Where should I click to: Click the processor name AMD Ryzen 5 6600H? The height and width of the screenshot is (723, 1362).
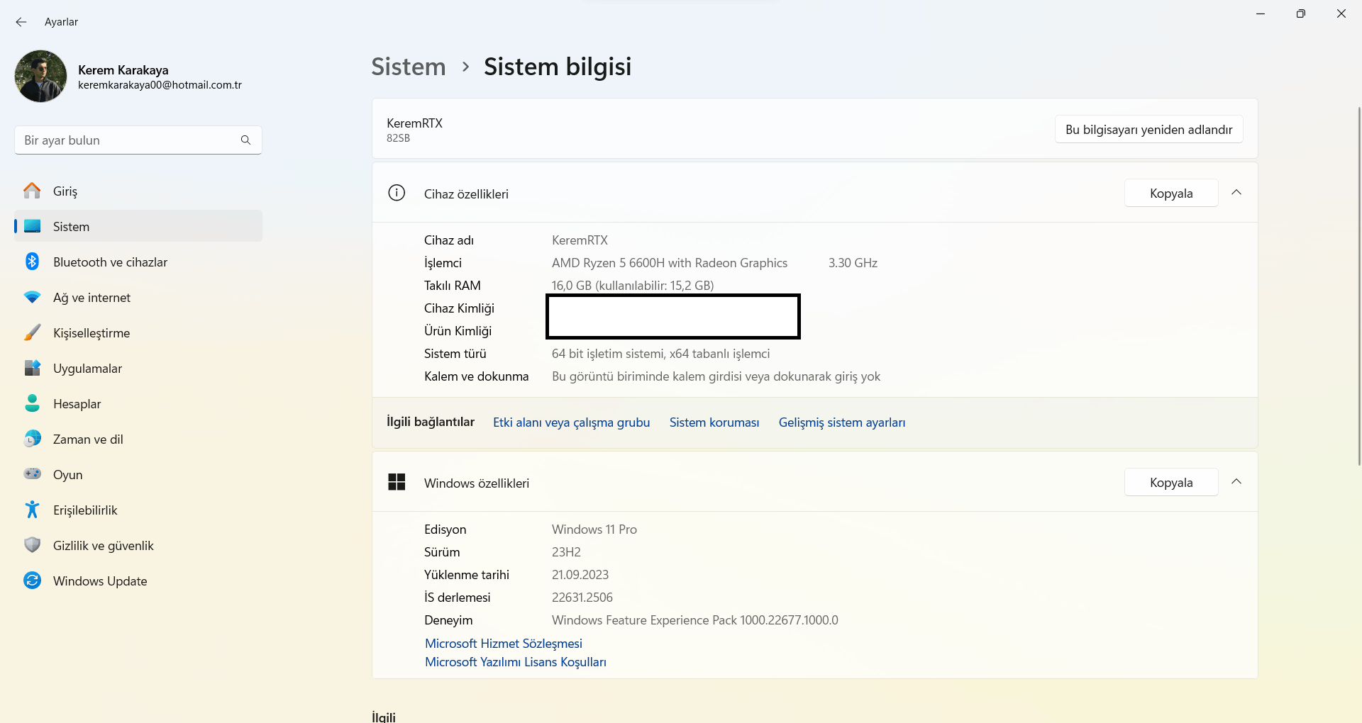(670, 263)
